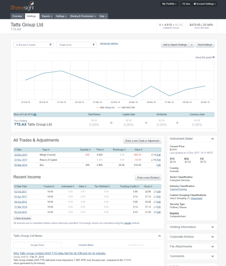The width and height of the screenshot is (226, 266).
Task: Open the Settings menu
Action: [61, 16]
